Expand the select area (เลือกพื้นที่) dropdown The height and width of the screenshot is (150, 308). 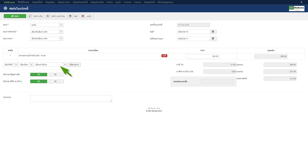(x=11, y=65)
